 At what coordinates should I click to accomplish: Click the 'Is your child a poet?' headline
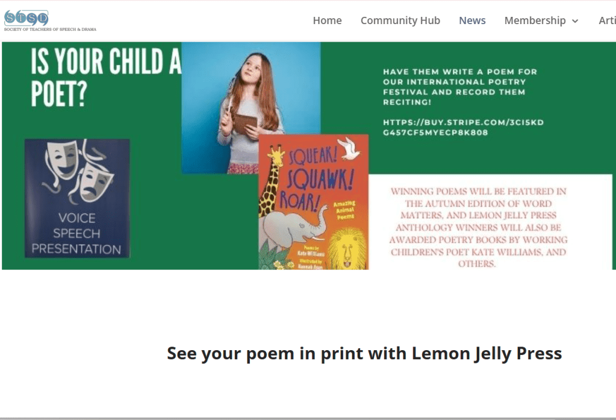[106, 77]
